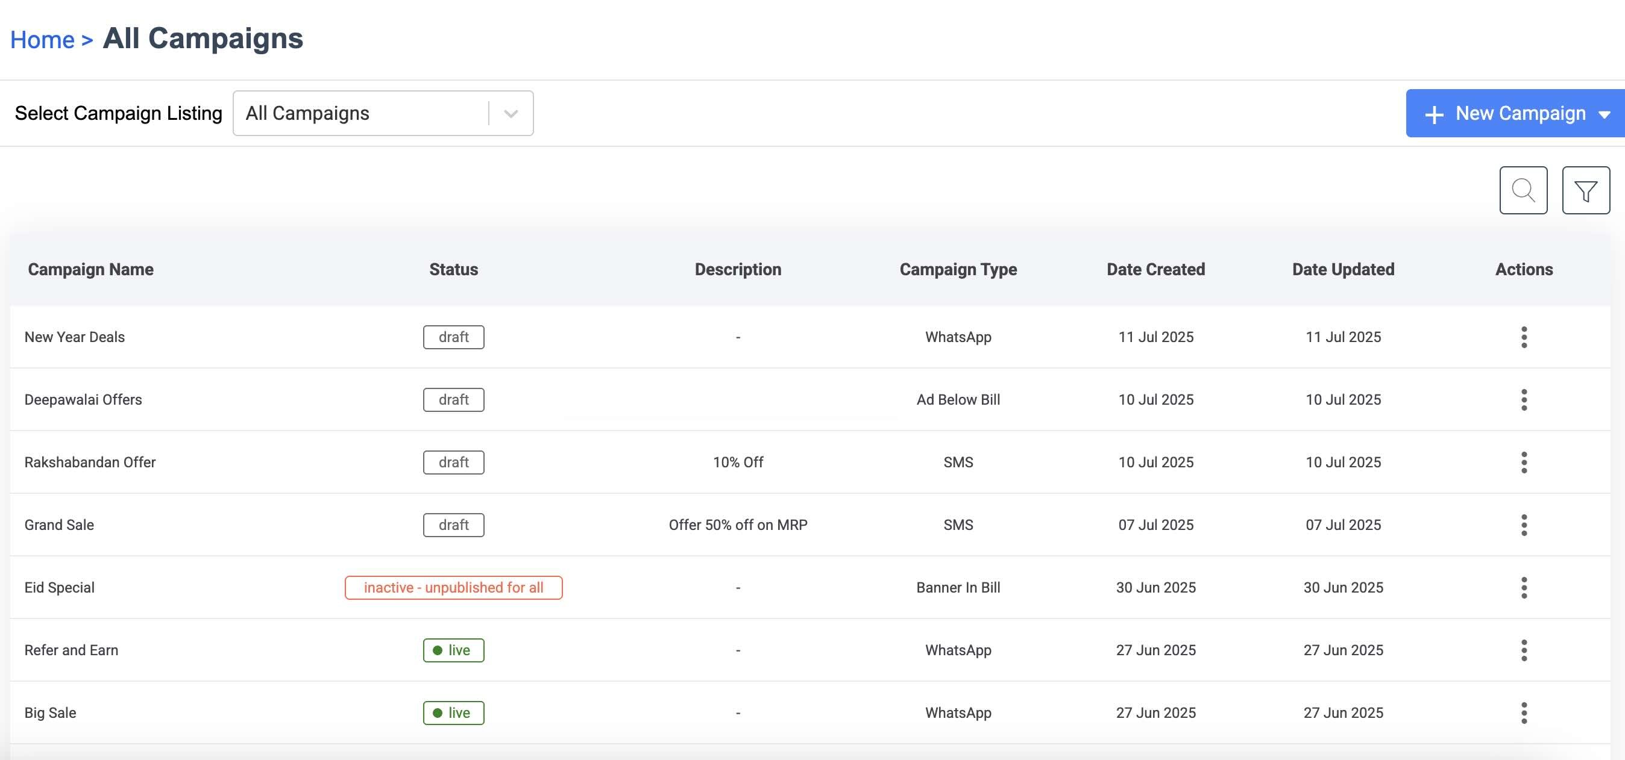This screenshot has height=760, width=1625.
Task: Click the Status column header
Action: click(453, 270)
